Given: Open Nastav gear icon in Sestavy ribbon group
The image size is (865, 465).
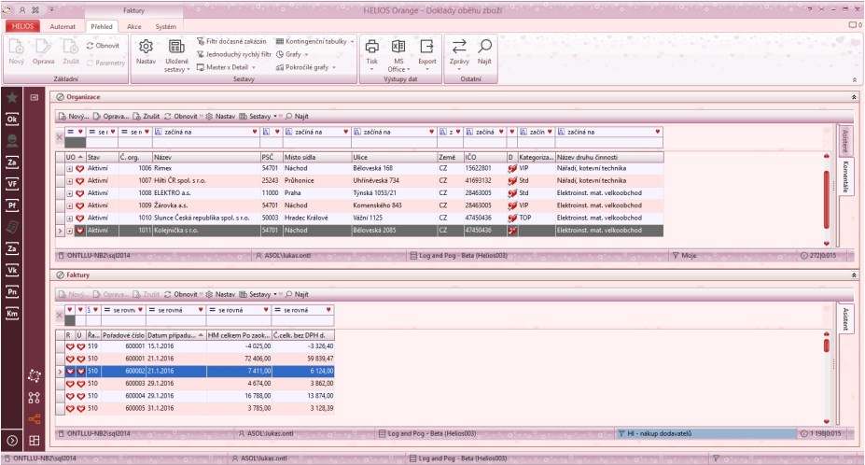Looking at the screenshot, I should pyautogui.click(x=146, y=47).
